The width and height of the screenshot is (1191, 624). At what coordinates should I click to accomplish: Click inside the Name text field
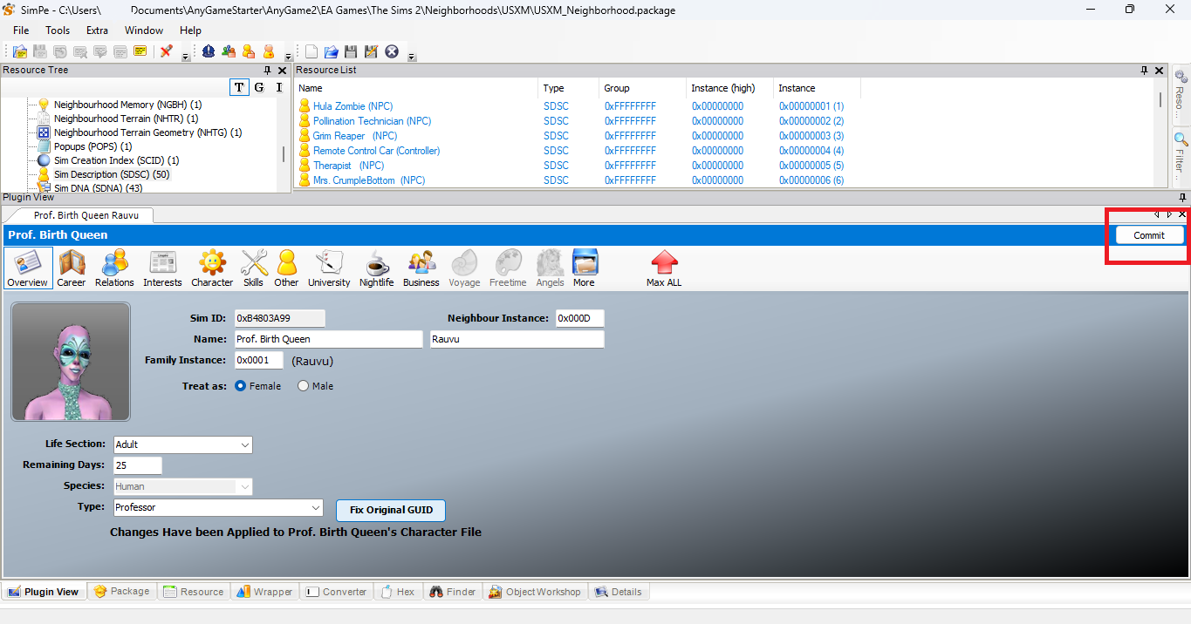[328, 338]
